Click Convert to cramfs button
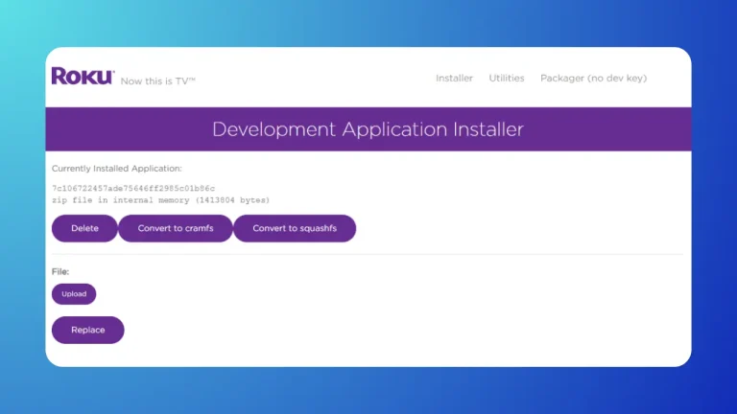This screenshot has width=737, height=414. (176, 229)
